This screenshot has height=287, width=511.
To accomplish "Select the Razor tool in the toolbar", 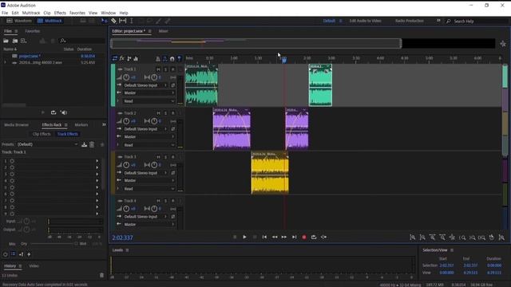I will (x=113, y=21).
